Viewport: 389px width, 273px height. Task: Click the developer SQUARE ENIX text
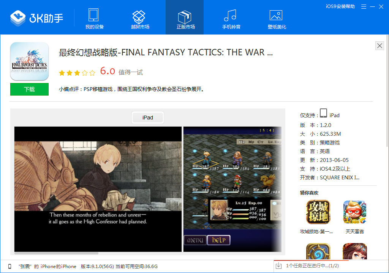click(340, 177)
